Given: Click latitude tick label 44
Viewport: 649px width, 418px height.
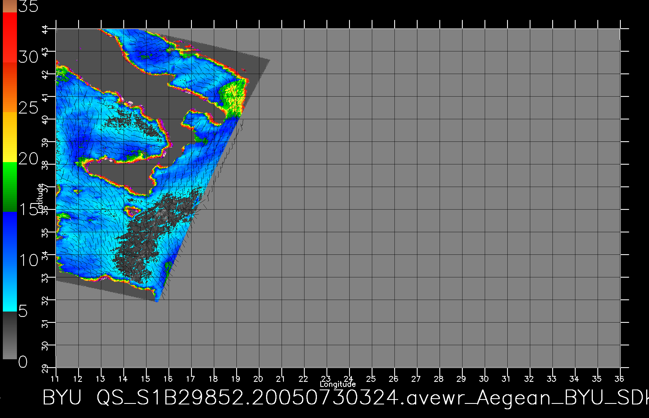Looking at the screenshot, I should click(45, 29).
